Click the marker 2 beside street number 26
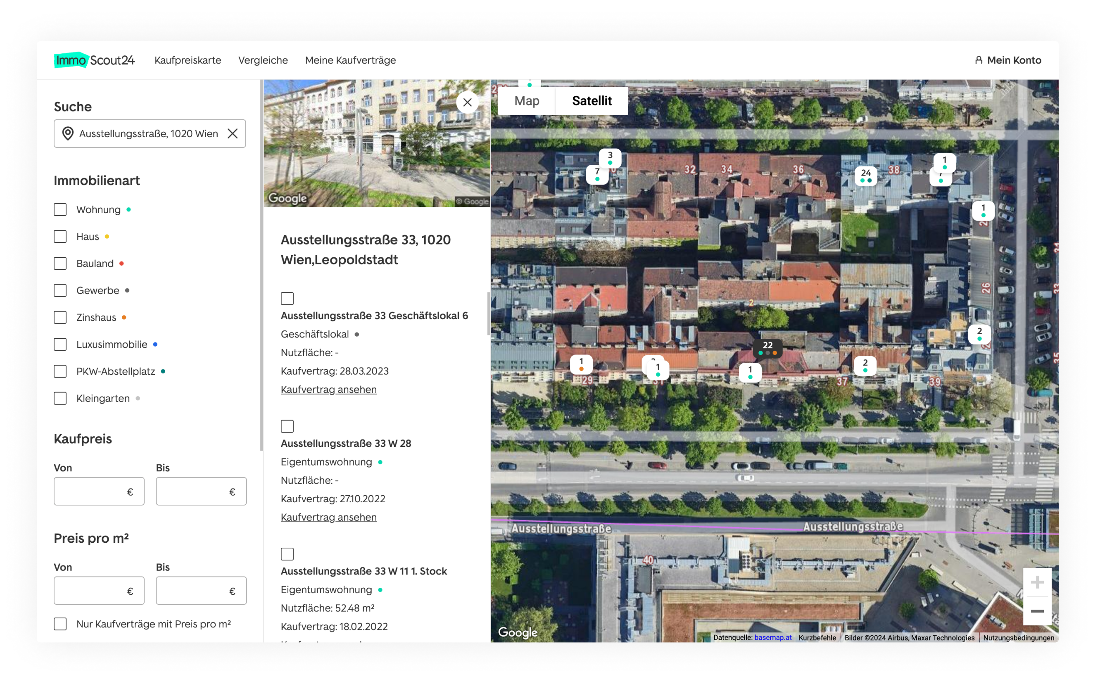This screenshot has width=1100, height=684. [979, 334]
